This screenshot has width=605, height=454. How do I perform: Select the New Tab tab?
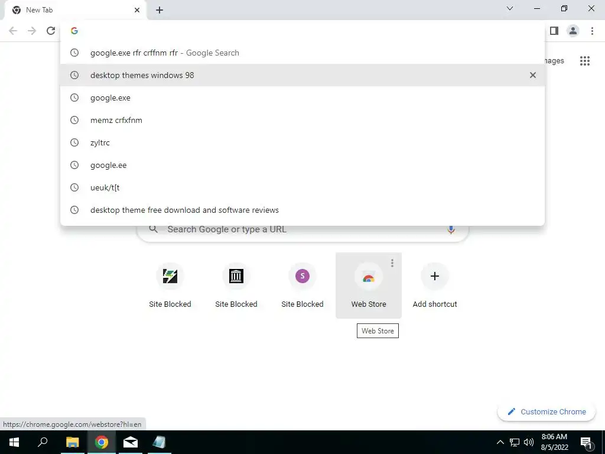click(75, 10)
